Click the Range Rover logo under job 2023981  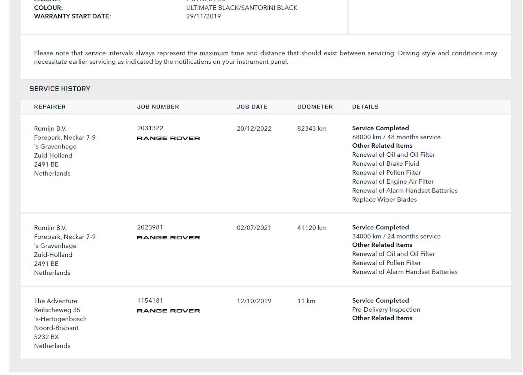169,237
